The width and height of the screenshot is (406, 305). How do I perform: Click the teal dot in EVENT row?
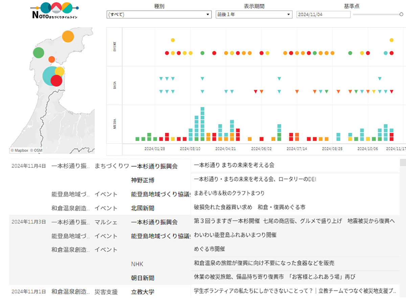[x=386, y=53]
